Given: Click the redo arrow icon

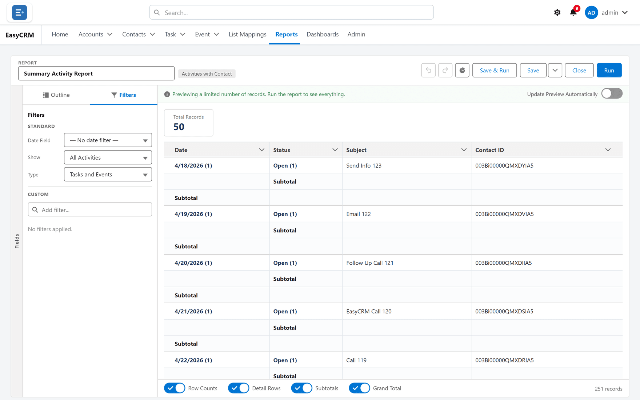Looking at the screenshot, I should click(x=445, y=70).
